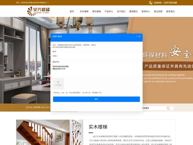Click the 实木楼梯 section heading
The width and height of the screenshot is (193, 145).
(98, 127)
